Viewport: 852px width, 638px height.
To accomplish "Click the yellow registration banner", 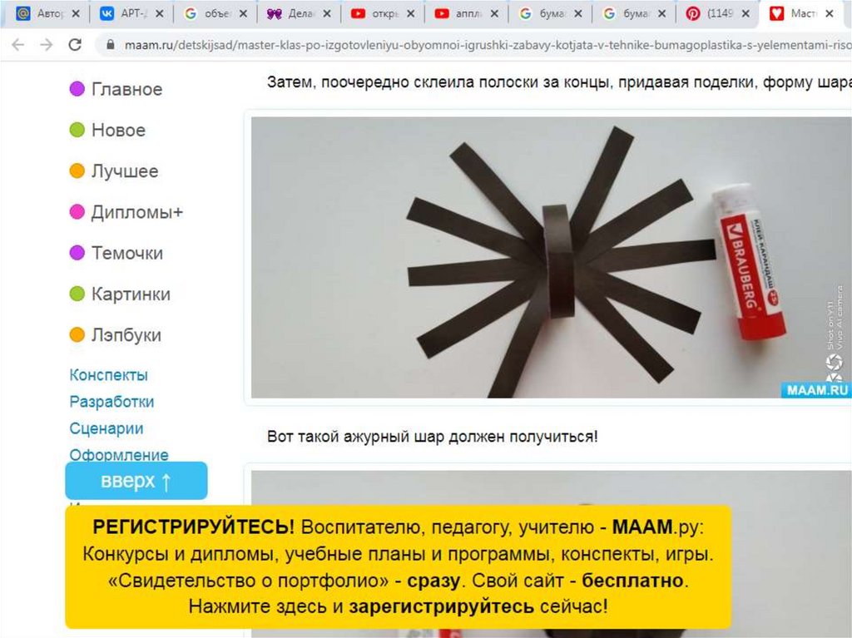I will tap(399, 566).
